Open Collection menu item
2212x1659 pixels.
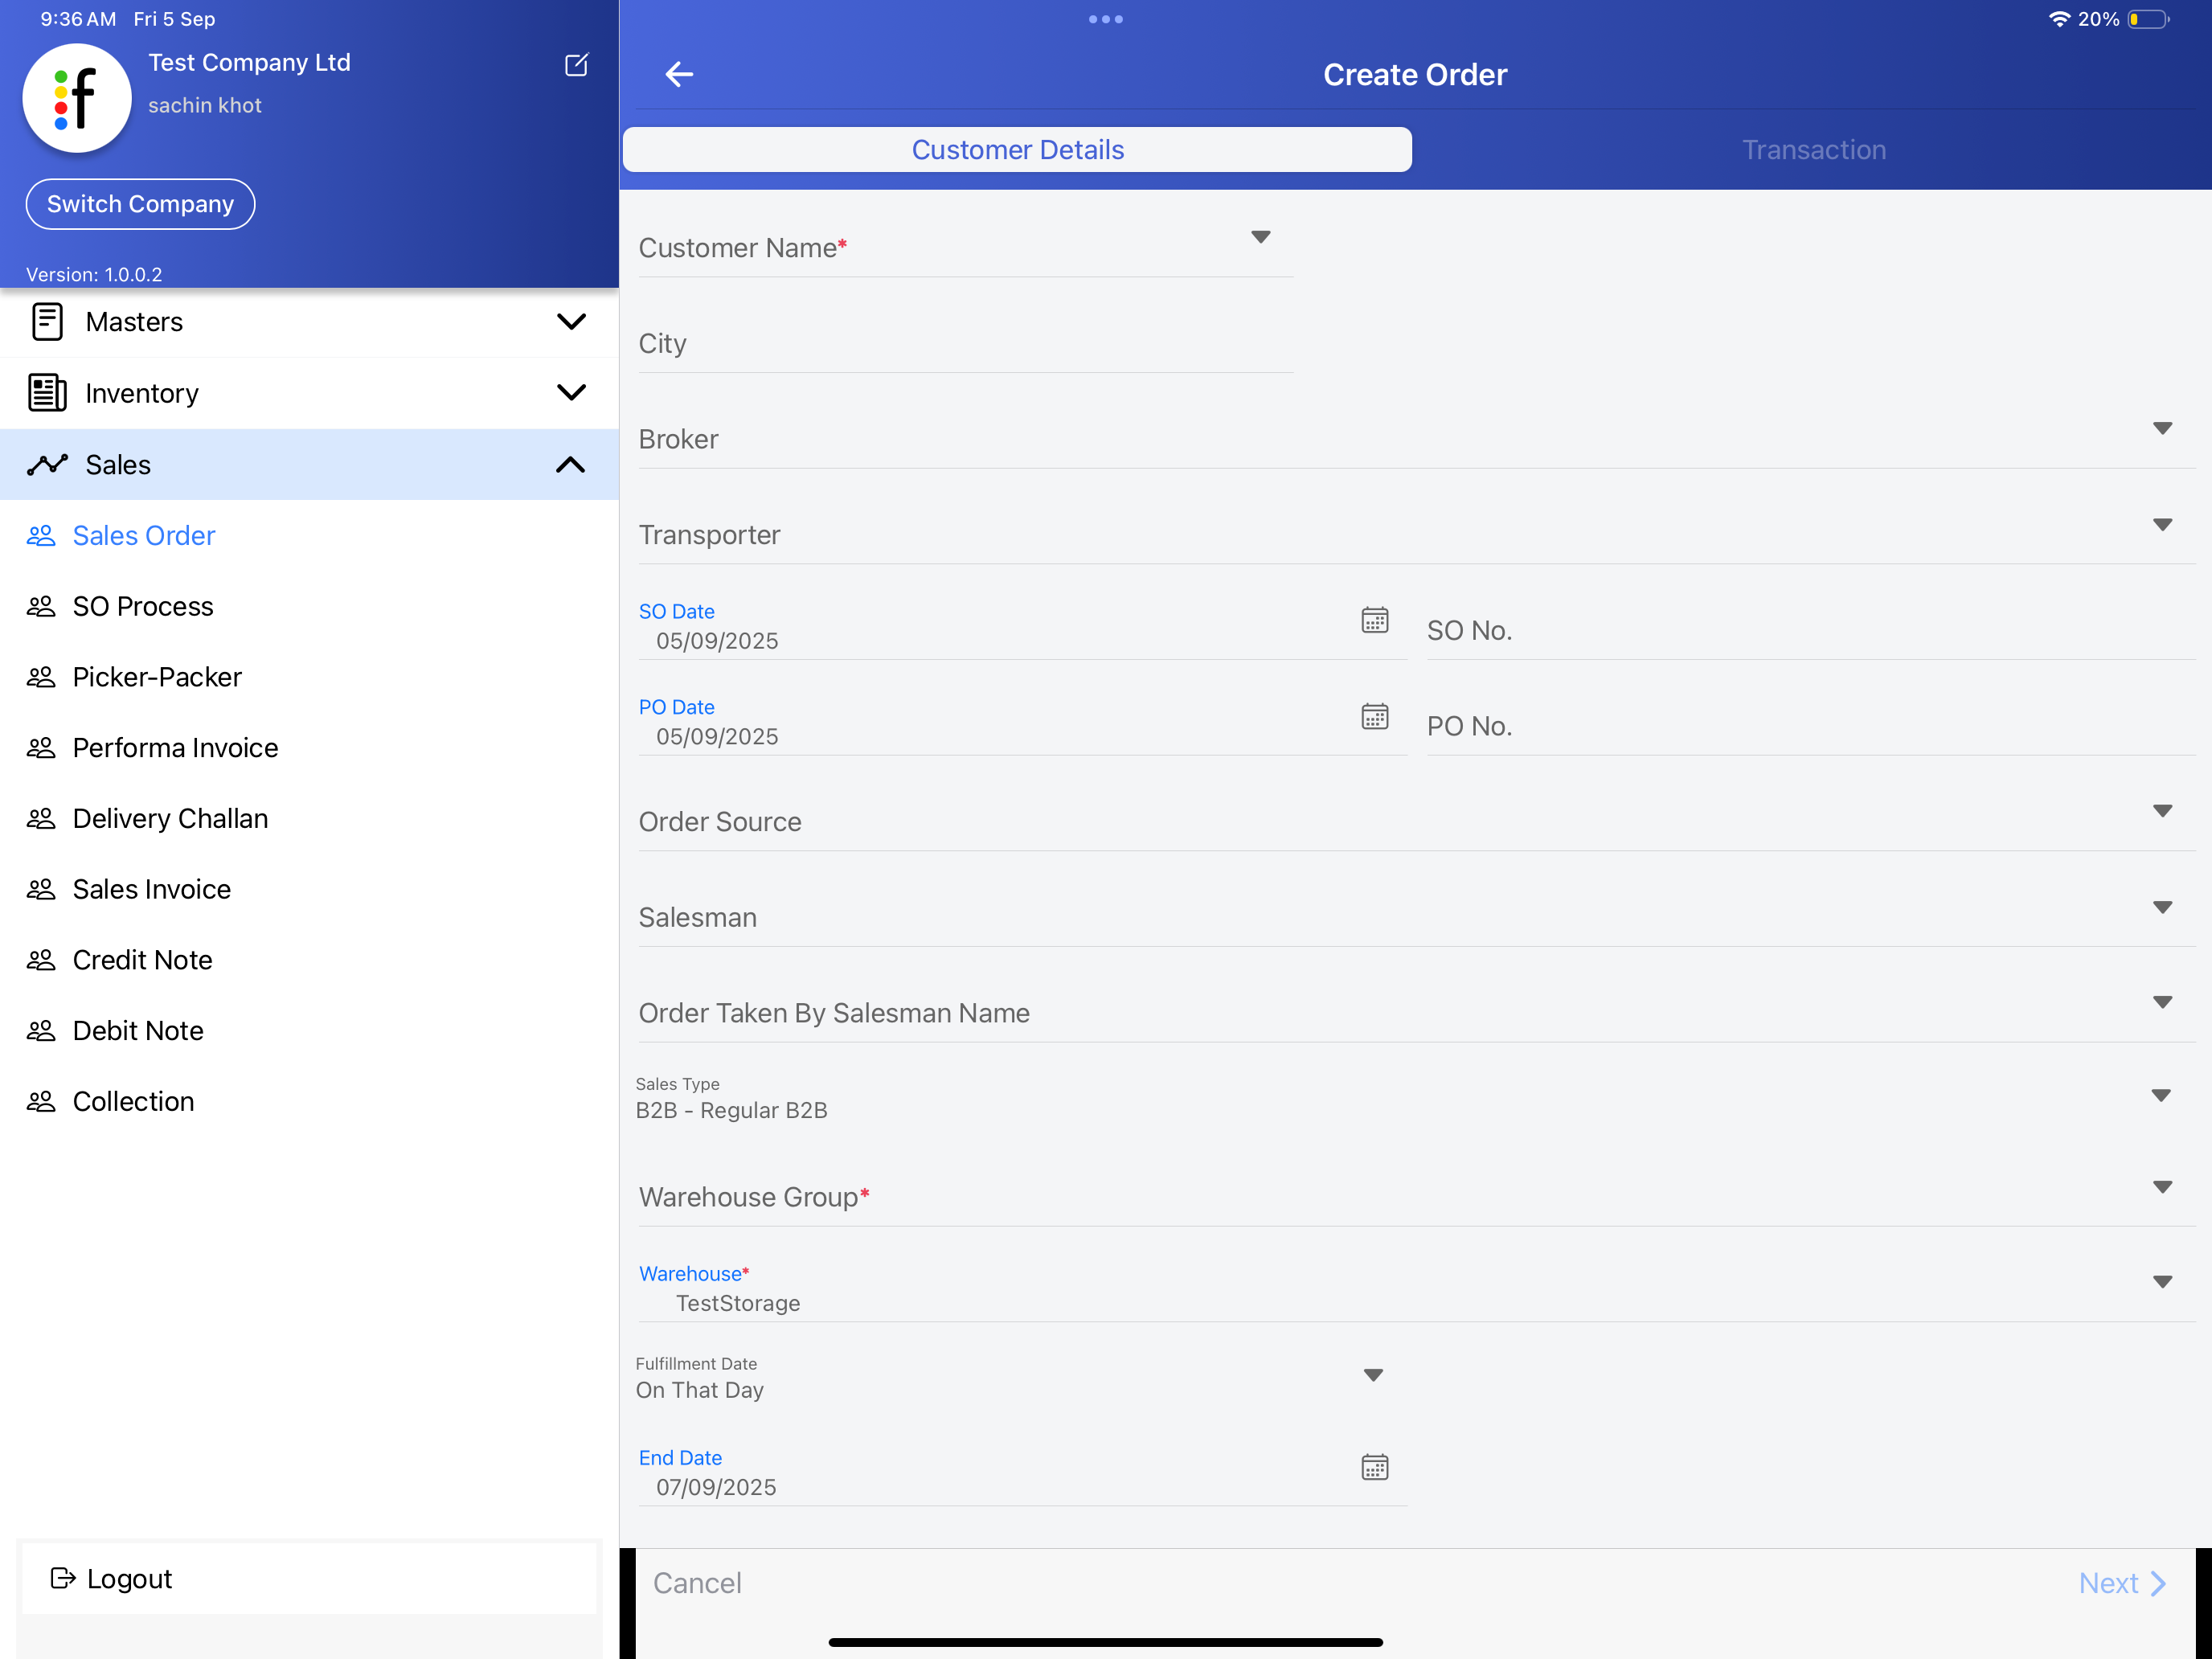click(x=309, y=1101)
